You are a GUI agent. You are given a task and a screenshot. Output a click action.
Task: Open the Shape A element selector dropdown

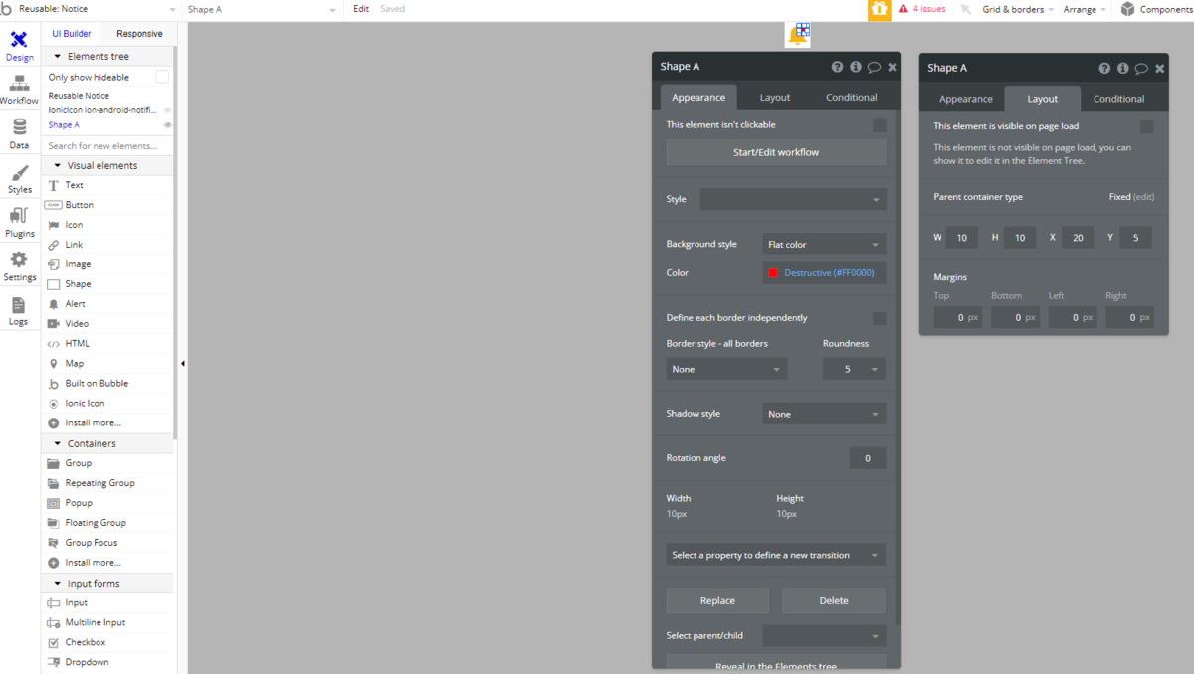262,9
